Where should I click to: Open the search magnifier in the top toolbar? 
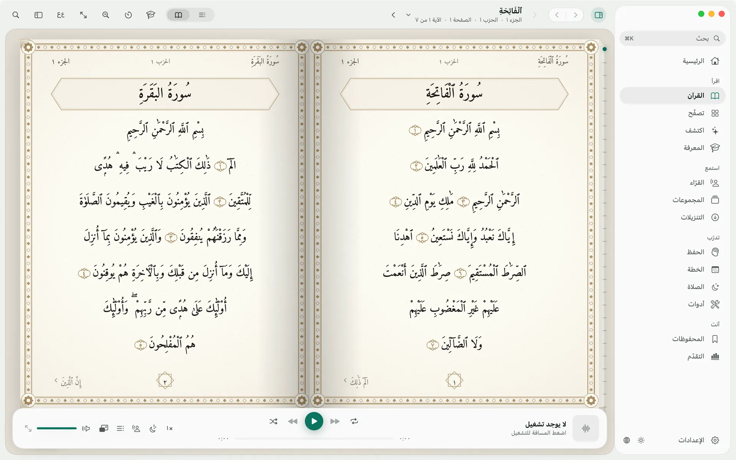(16, 15)
